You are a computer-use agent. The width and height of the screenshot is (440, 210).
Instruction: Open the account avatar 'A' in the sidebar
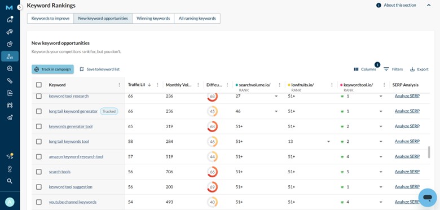(x=10, y=202)
